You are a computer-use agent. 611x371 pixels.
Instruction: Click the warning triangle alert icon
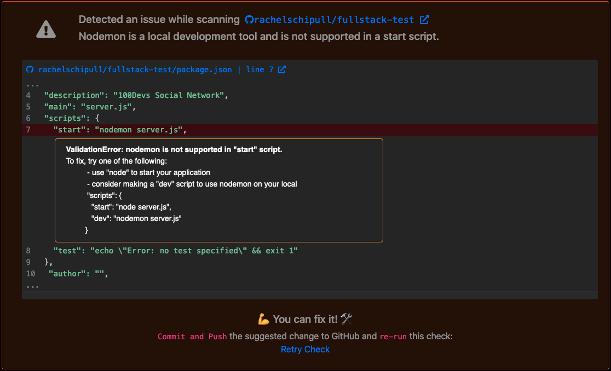click(46, 28)
